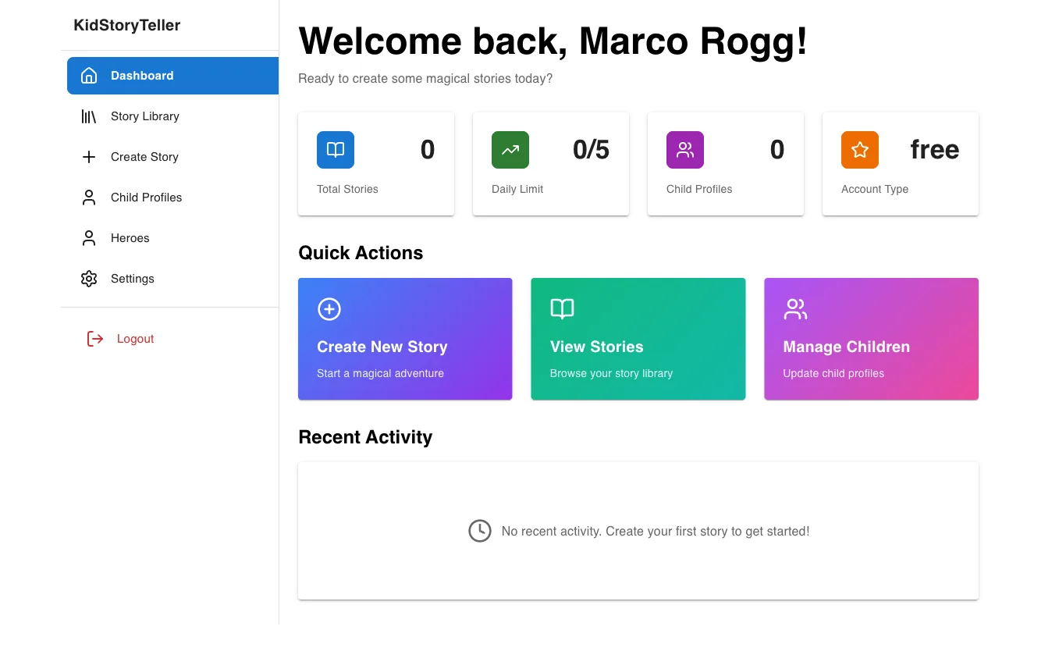Click the free account type value

point(935,150)
